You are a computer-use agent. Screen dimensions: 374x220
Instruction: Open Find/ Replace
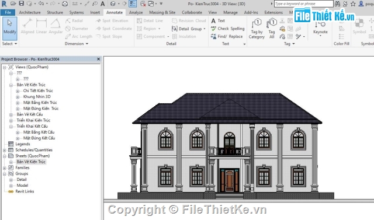tap(227, 36)
